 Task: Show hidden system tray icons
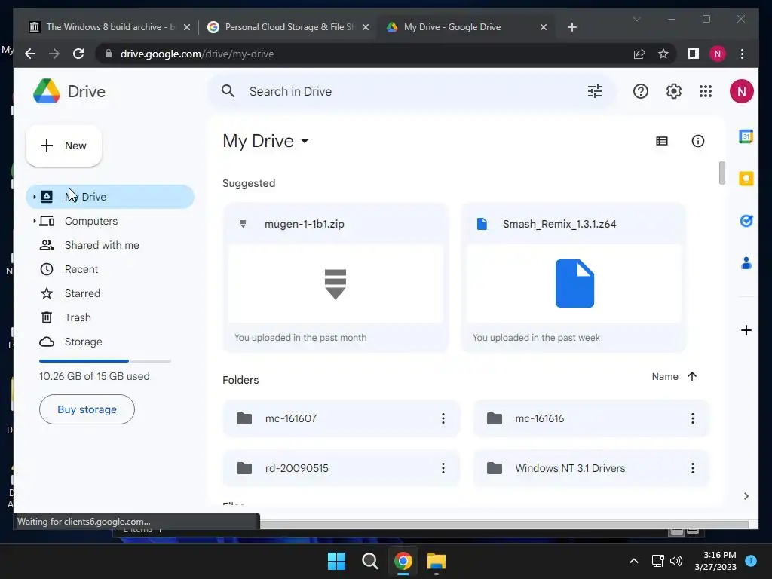(x=634, y=561)
